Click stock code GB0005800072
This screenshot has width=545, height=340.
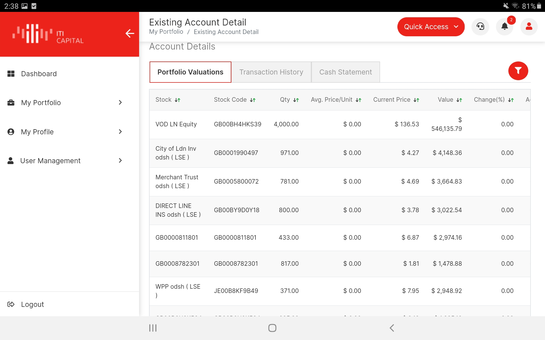236,181
